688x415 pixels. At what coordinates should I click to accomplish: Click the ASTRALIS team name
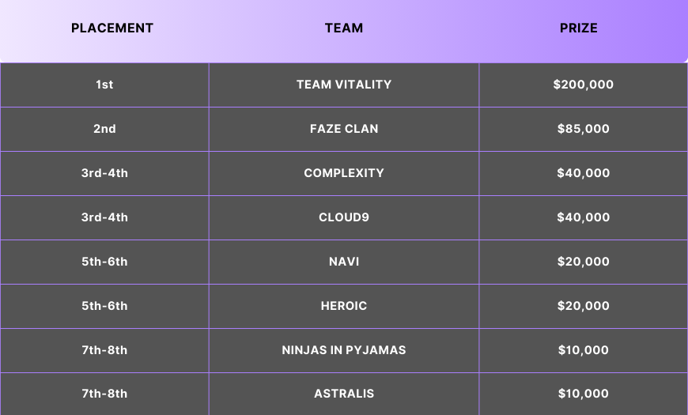click(344, 394)
